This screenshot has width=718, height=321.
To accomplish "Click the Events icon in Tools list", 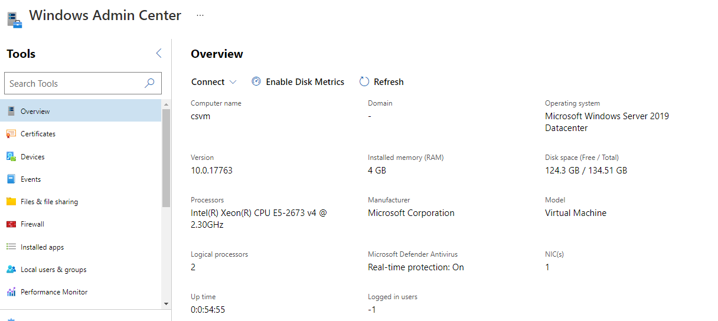I will [11, 179].
